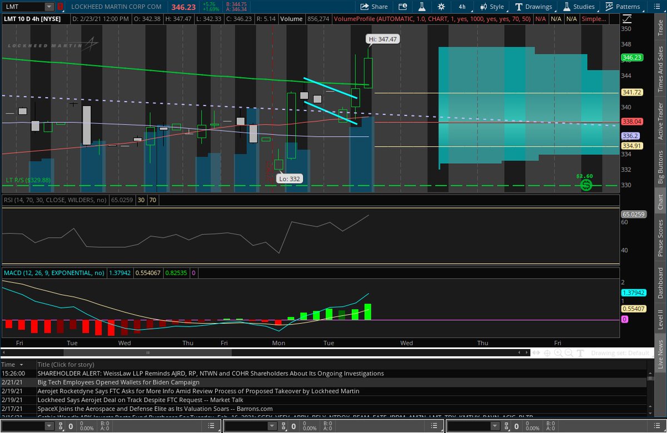Click the third bottom gadget link clip icon
This screenshot has width=667, height=433.
point(506,426)
